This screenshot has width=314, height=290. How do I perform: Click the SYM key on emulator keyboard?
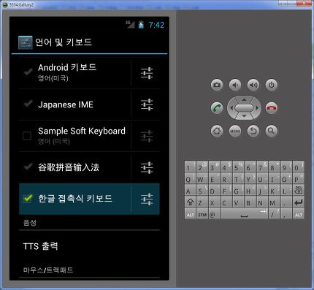point(202,214)
